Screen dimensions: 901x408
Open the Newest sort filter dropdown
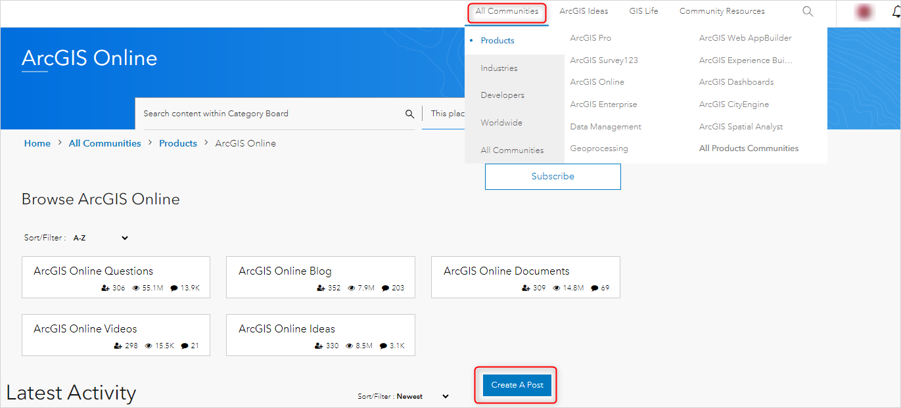click(x=423, y=396)
